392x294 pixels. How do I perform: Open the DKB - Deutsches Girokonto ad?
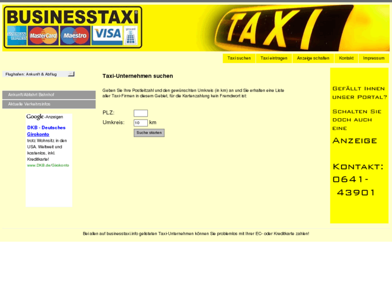click(x=46, y=131)
